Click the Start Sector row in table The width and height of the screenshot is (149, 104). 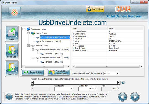click(108, 32)
